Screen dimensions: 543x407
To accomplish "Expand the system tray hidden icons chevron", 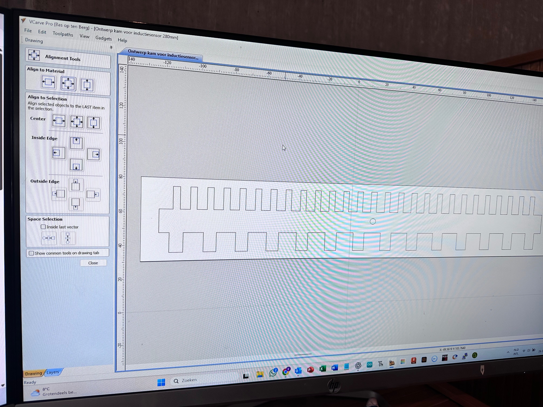I will coord(508,352).
